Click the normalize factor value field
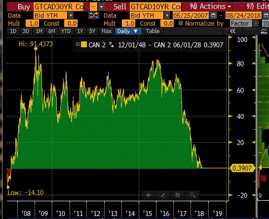Viewport: 269px width, 219px height. point(266,23)
